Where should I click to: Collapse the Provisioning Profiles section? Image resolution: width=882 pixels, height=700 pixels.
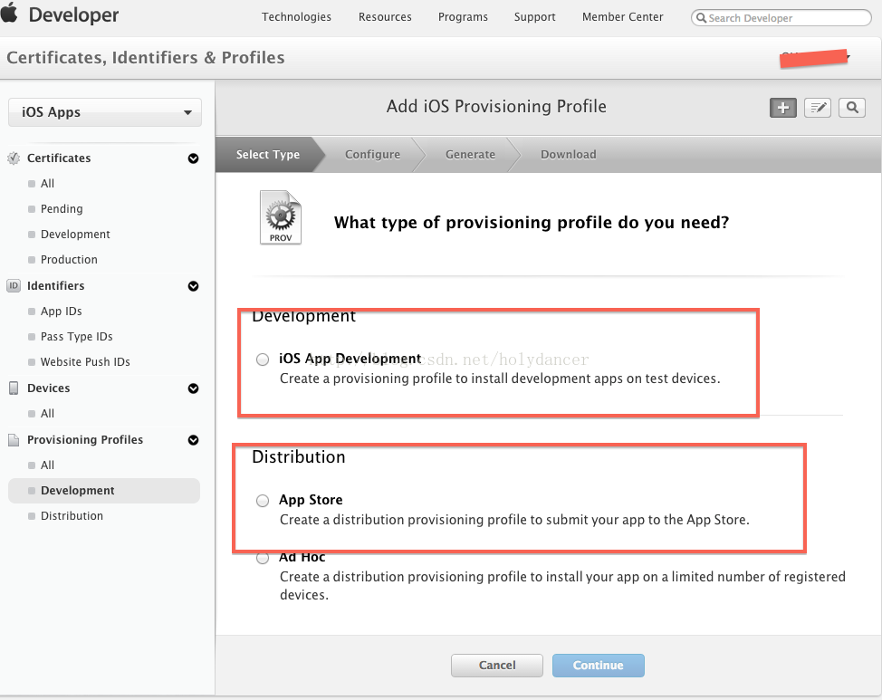pos(193,440)
